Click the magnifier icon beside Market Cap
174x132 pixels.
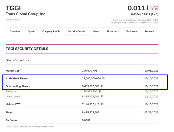(21, 70)
